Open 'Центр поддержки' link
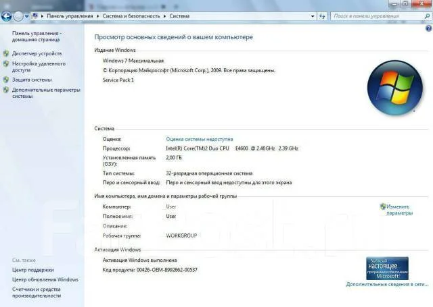433x307 pixels. tap(33, 270)
